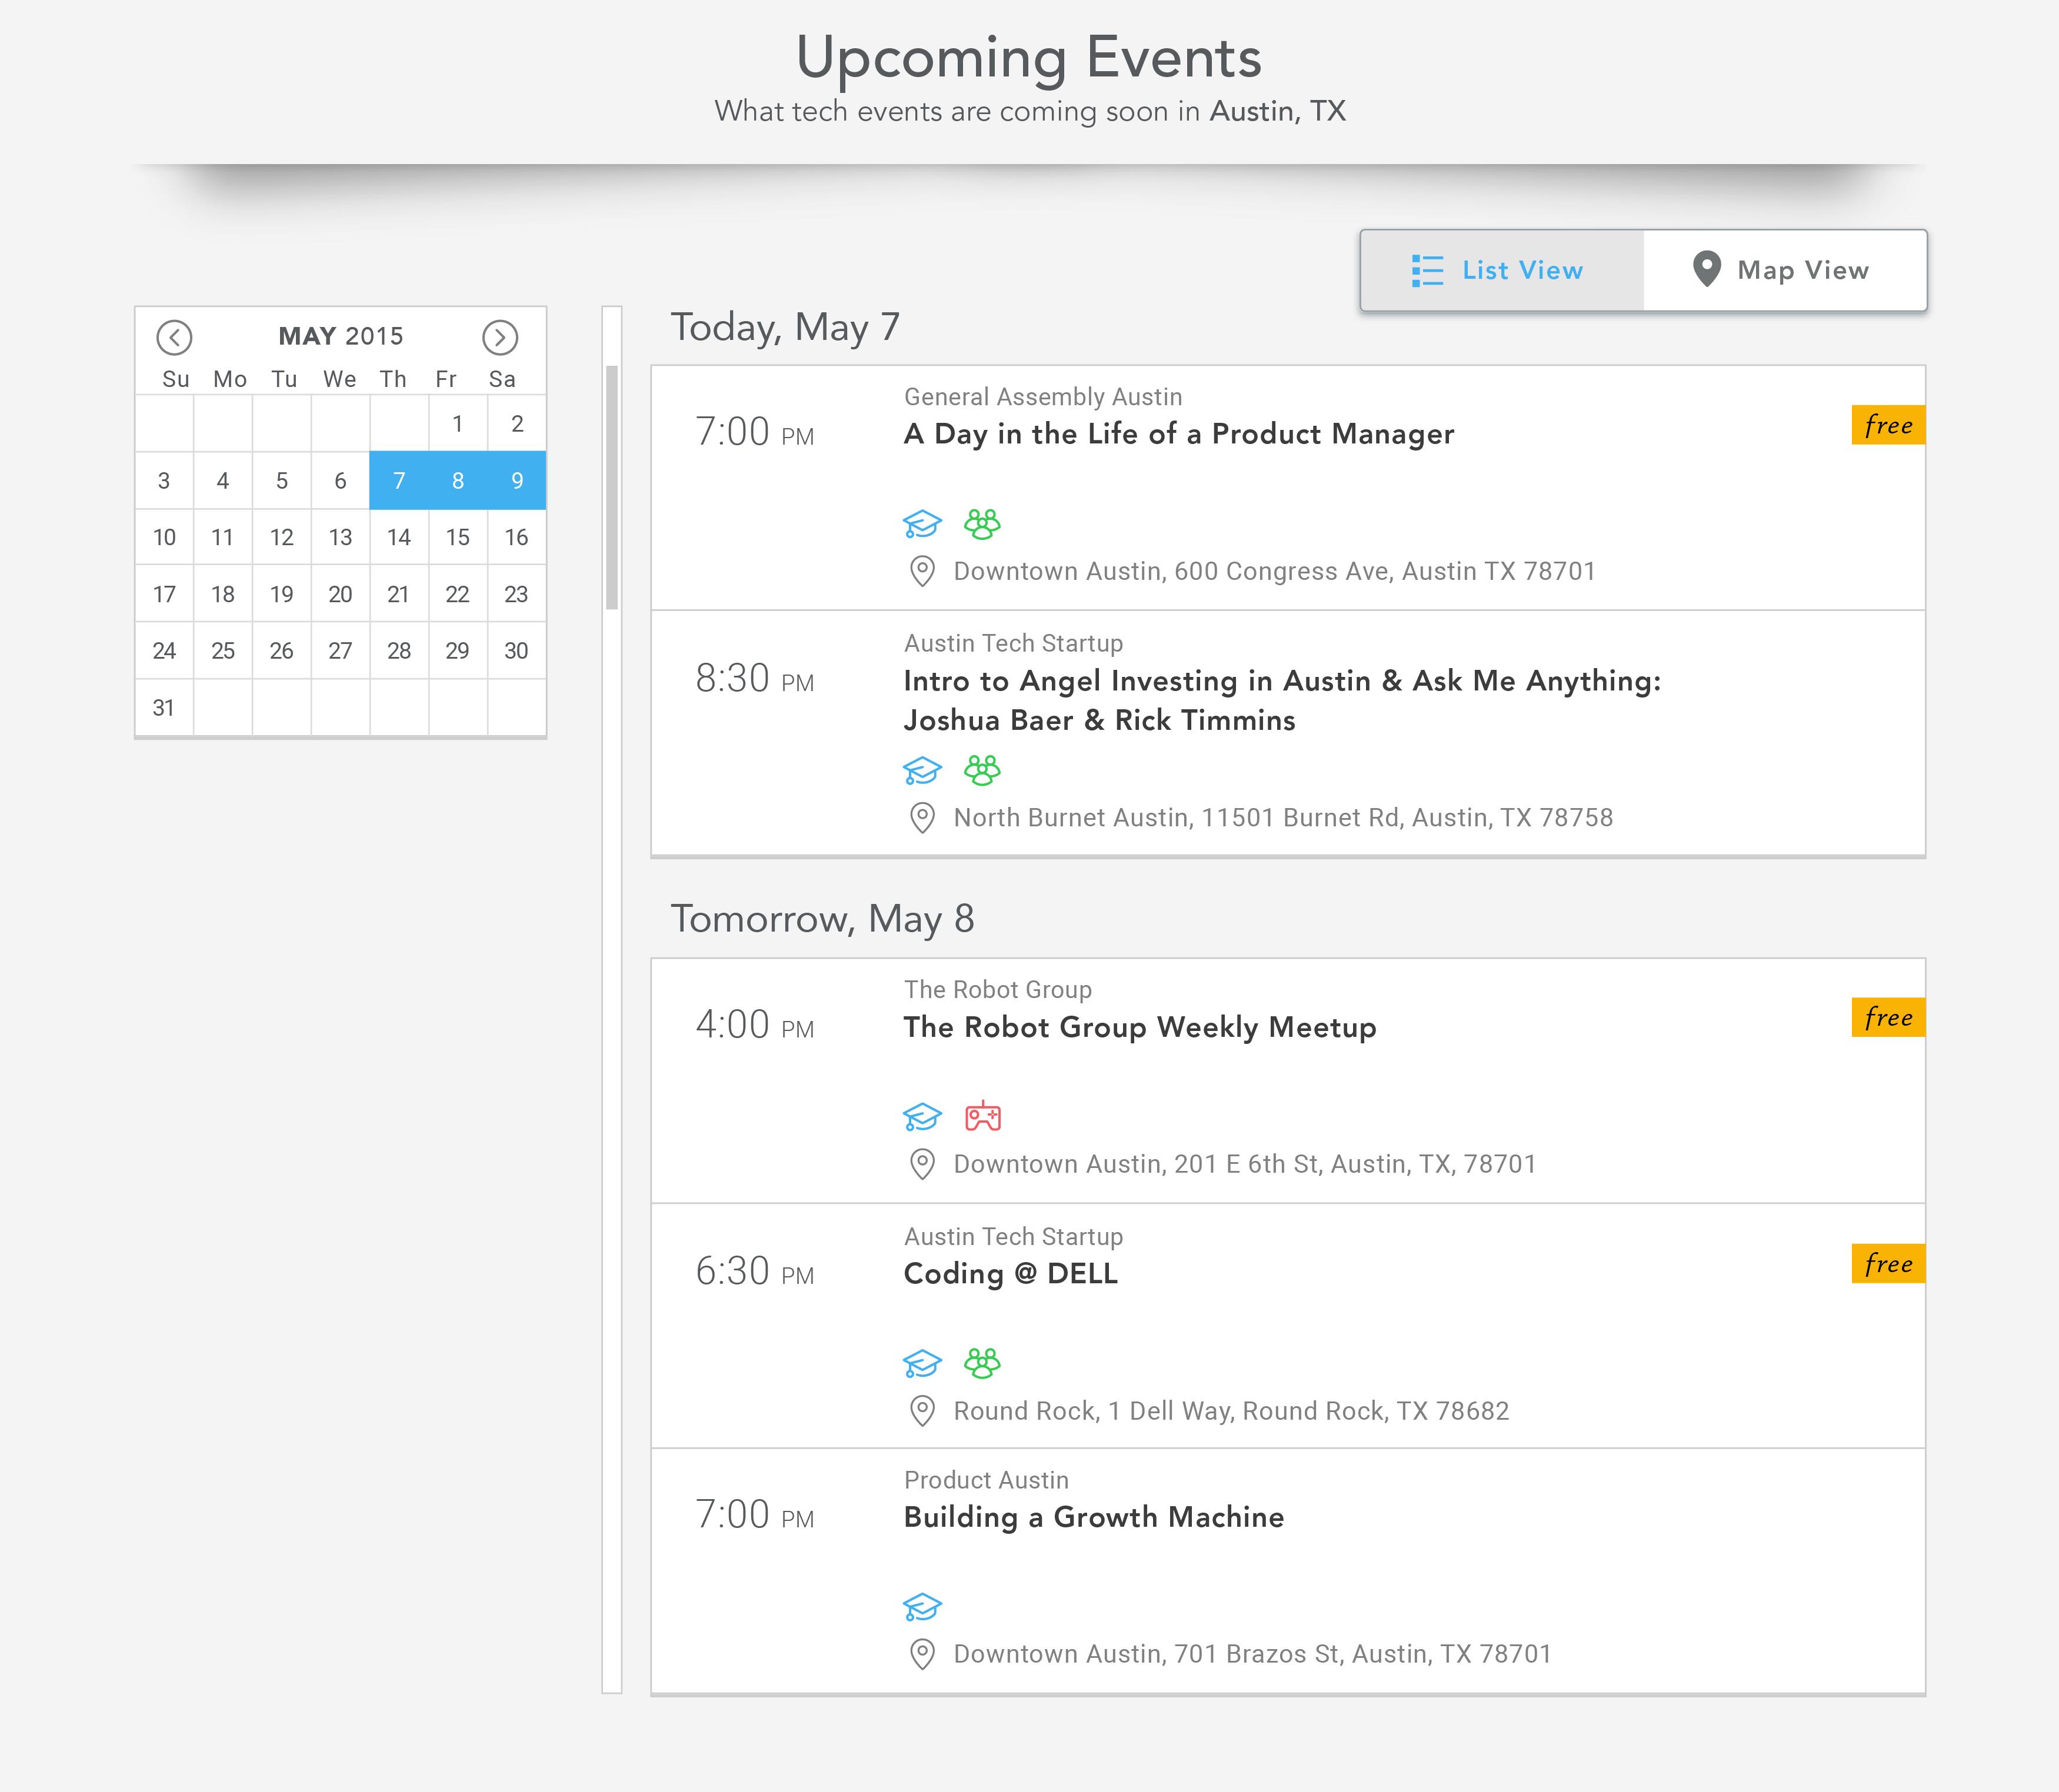Click graduation cap icon under Product Manager event
This screenshot has width=2059, height=1792.
(921, 523)
